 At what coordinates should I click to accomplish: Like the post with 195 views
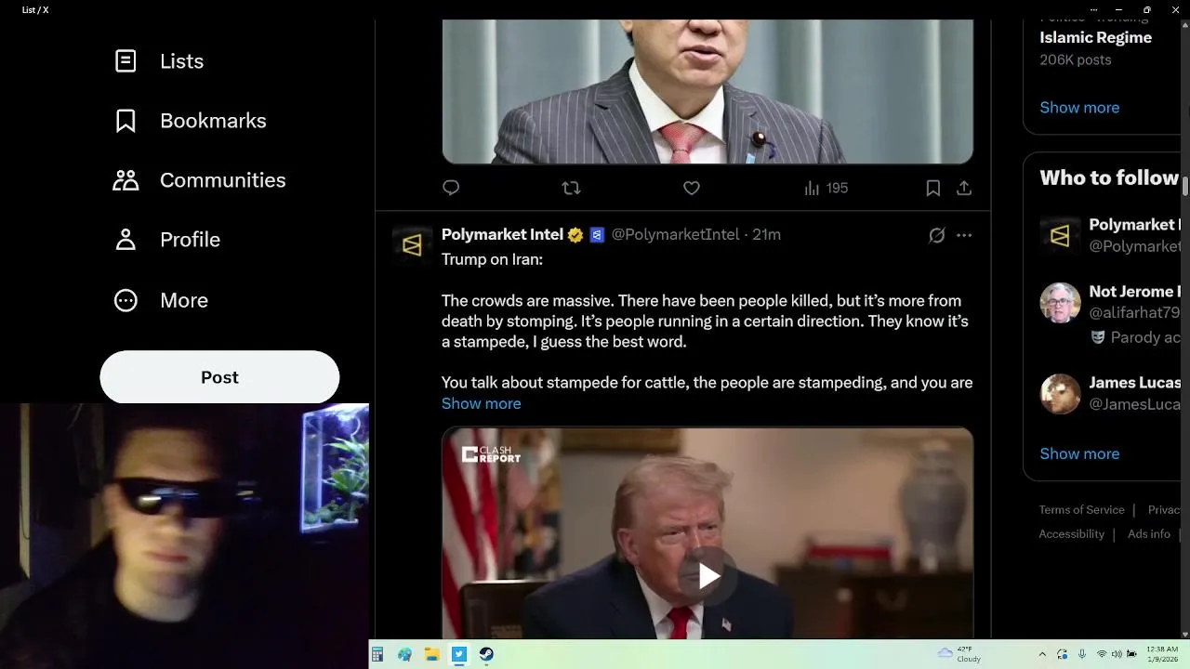coord(691,188)
